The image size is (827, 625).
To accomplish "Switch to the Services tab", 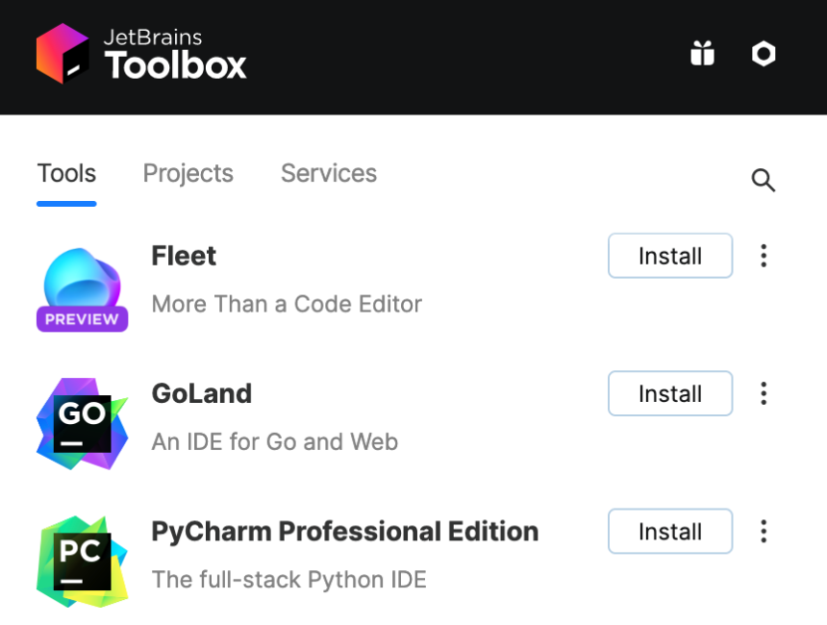I will (328, 173).
